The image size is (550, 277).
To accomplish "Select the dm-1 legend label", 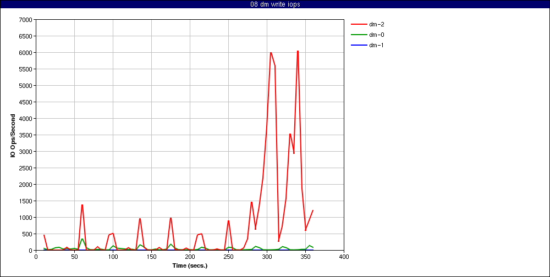I will click(377, 45).
